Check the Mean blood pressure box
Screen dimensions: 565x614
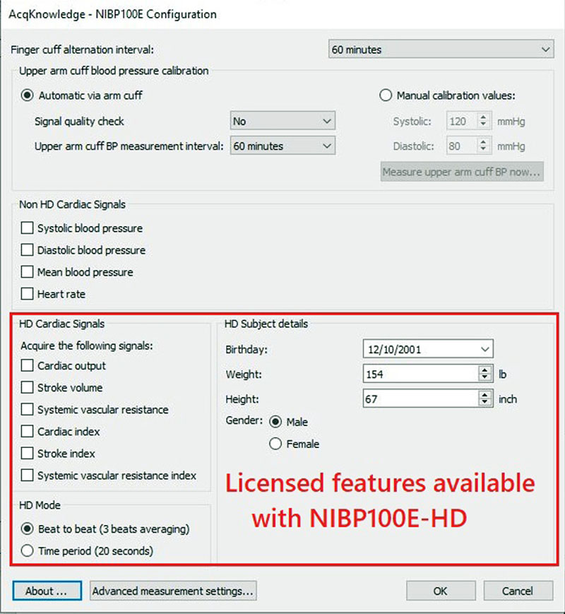point(28,272)
